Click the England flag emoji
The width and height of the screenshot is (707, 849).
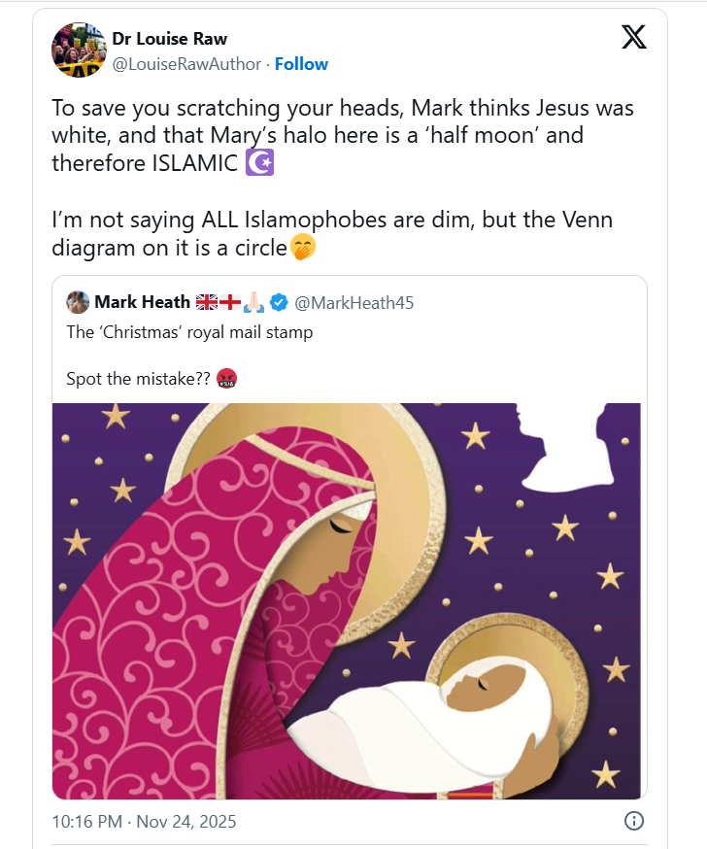(230, 303)
